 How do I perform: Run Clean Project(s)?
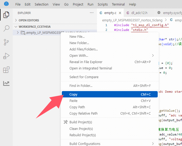coord(110,129)
